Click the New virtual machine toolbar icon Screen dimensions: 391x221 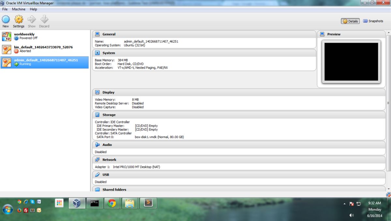point(6,19)
